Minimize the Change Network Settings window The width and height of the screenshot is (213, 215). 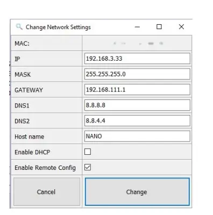coord(137,27)
